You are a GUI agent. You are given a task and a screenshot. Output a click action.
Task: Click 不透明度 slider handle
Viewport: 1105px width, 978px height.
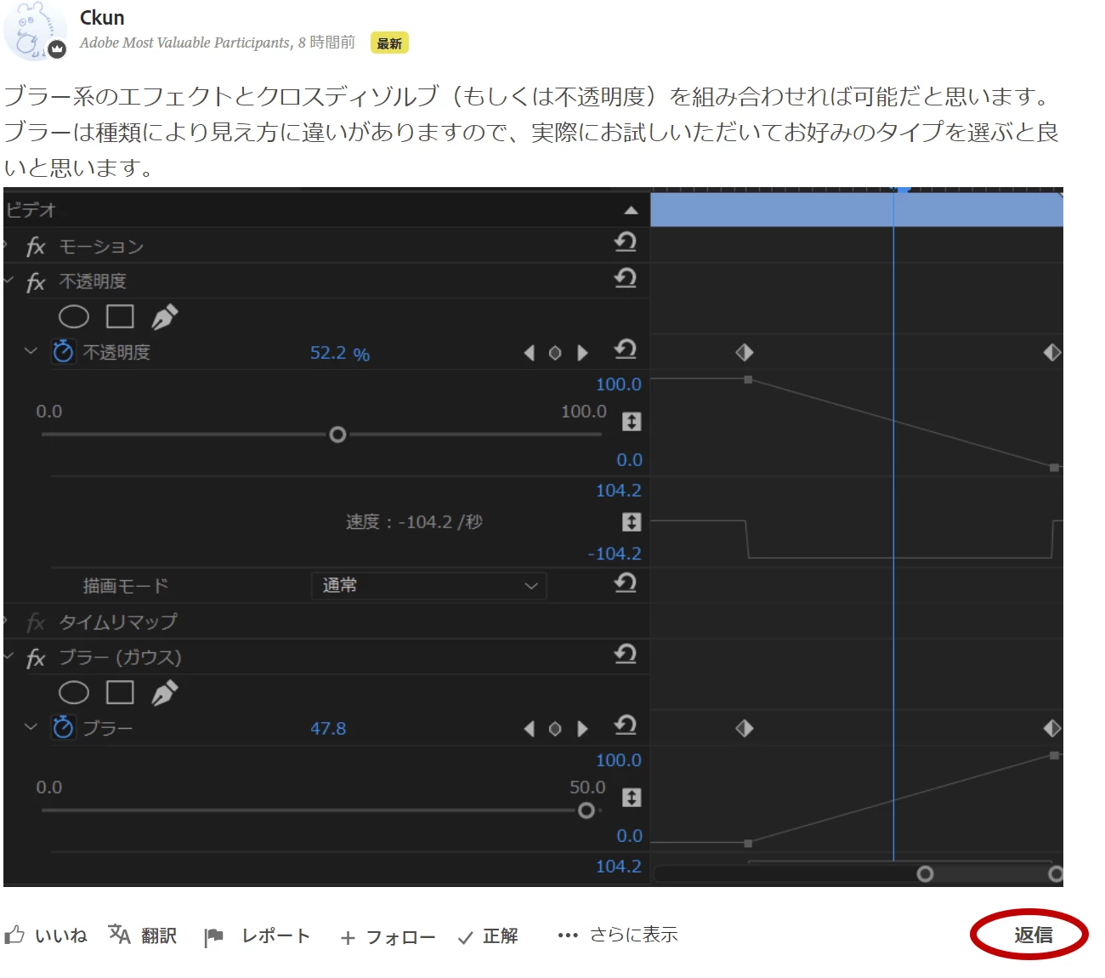pyautogui.click(x=337, y=435)
